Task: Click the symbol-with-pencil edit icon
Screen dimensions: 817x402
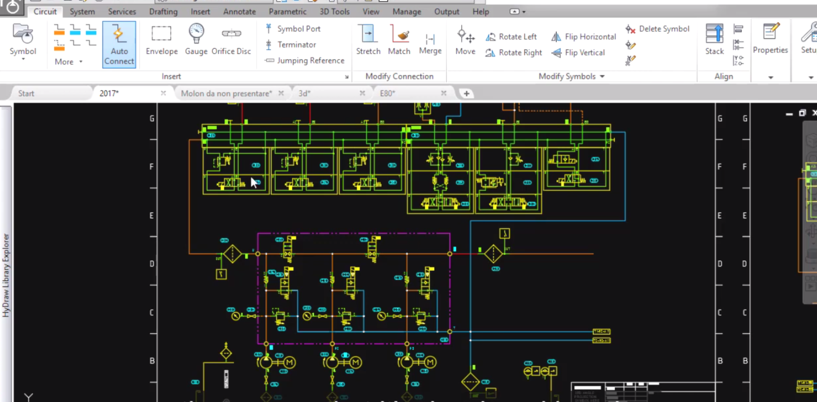Action: [x=630, y=45]
